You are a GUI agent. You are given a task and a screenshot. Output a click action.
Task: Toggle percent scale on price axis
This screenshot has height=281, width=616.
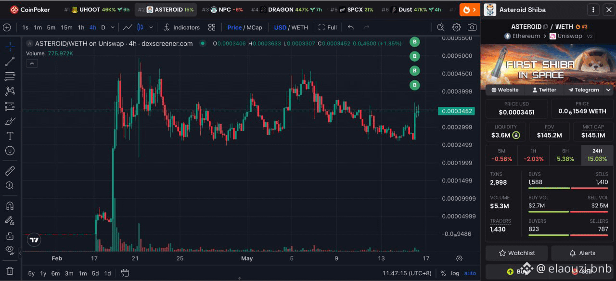coord(443,273)
